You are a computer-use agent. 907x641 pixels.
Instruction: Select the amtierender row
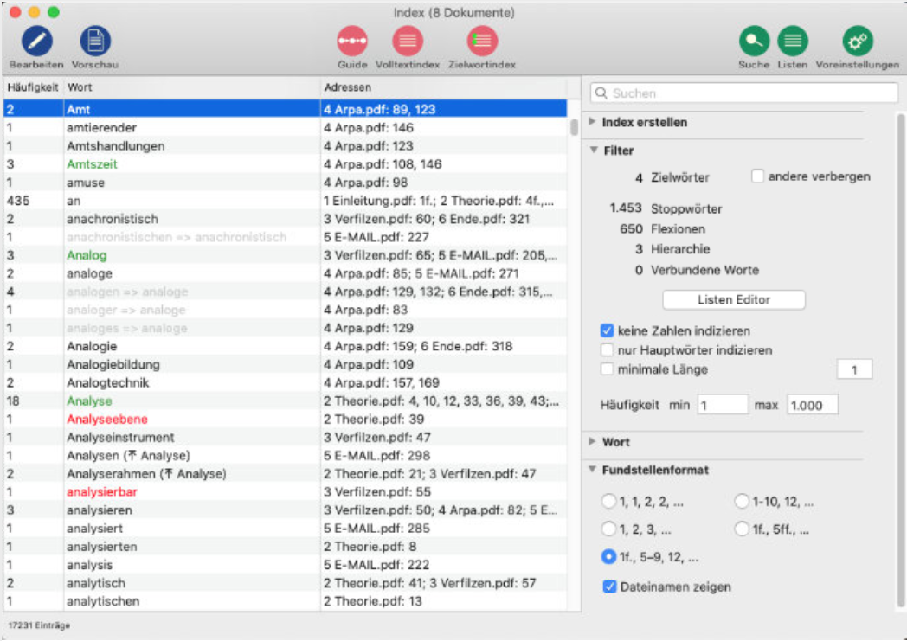(x=285, y=127)
